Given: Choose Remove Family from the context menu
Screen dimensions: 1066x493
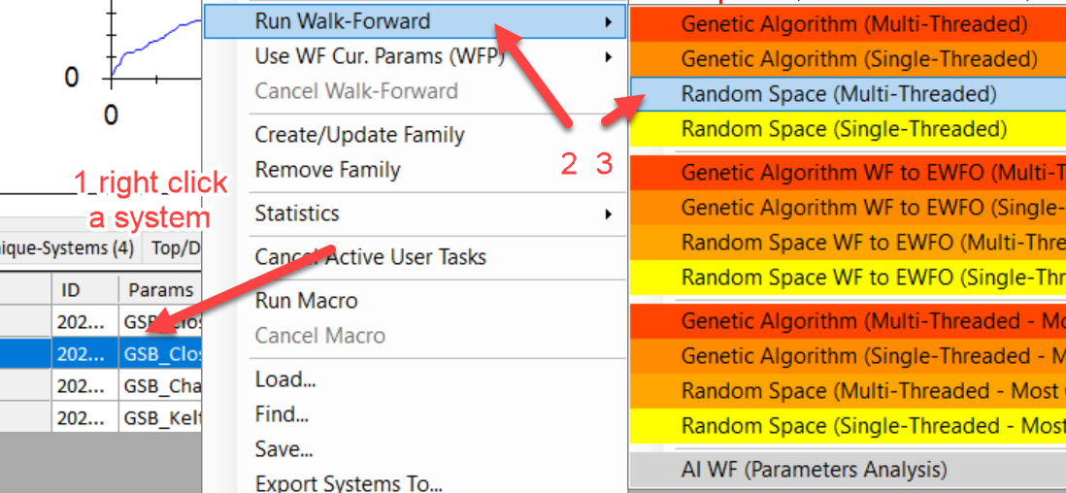Looking at the screenshot, I should (x=327, y=170).
